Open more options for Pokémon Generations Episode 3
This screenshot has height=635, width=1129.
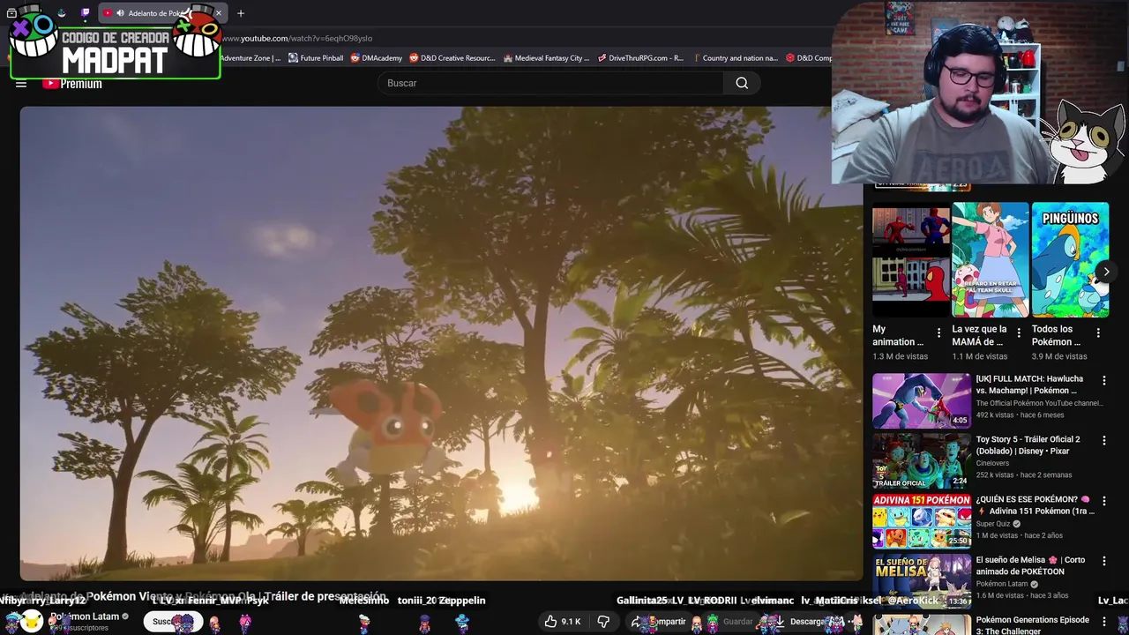point(1103,622)
